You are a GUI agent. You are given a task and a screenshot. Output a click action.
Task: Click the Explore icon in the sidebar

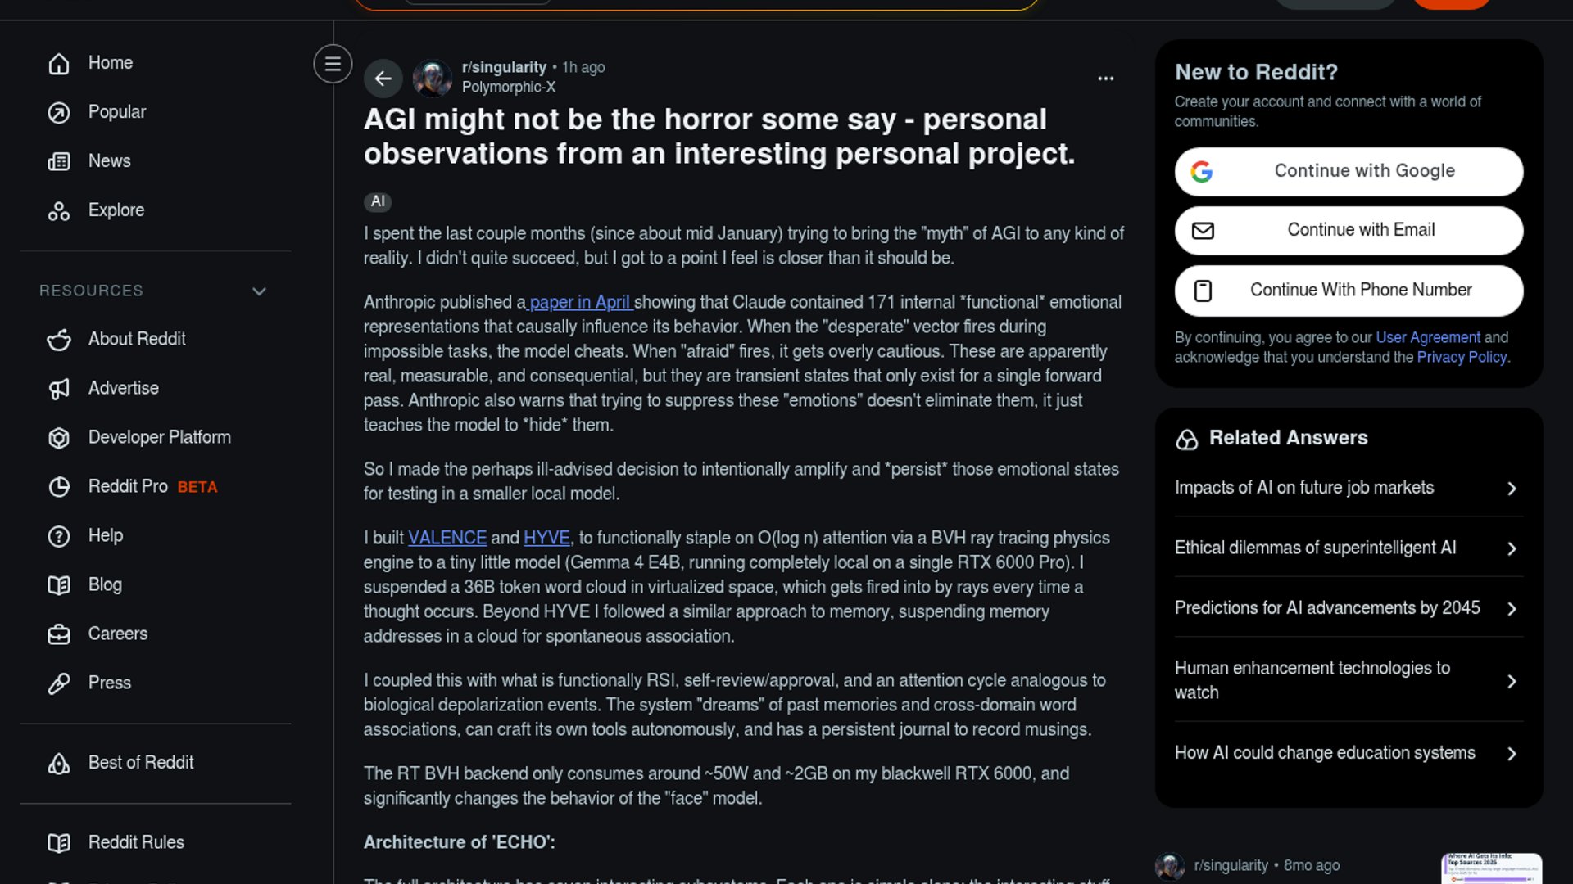tap(59, 211)
